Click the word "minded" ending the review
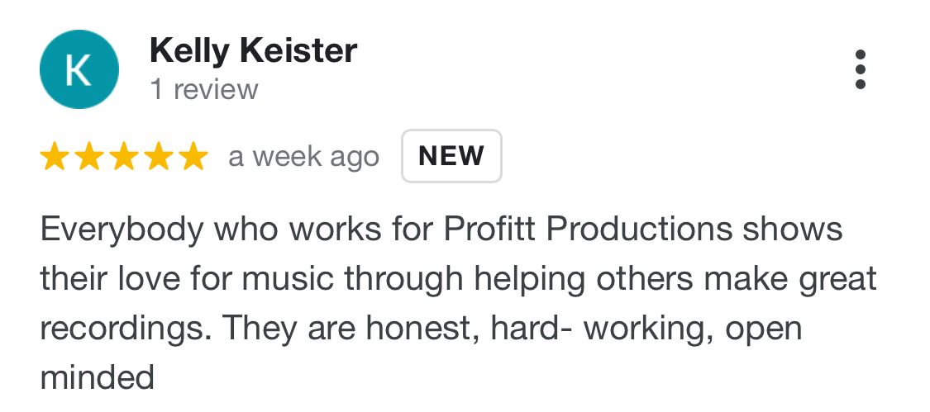 [97, 377]
